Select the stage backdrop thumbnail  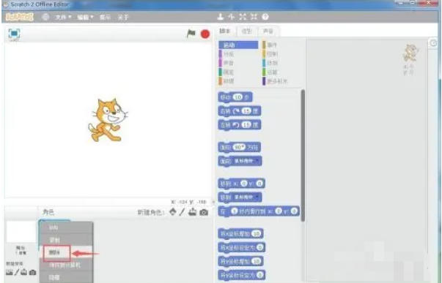(21, 231)
